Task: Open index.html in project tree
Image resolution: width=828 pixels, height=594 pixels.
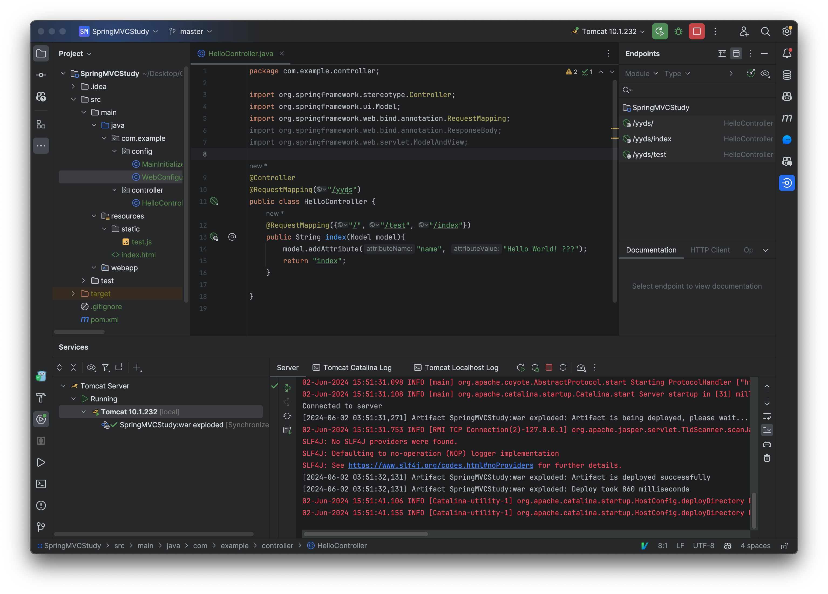Action: (138, 255)
